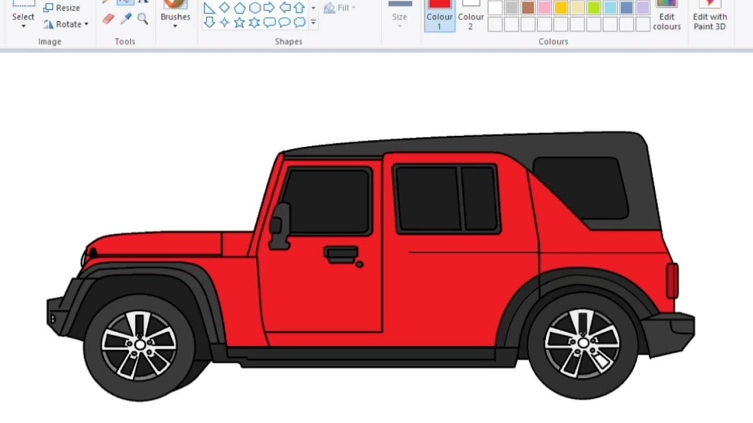Click the black roof of the car drawing
This screenshot has height=423, width=753.
(x=471, y=144)
